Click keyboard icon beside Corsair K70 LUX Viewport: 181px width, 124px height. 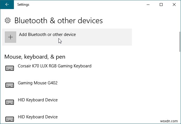(10, 68)
